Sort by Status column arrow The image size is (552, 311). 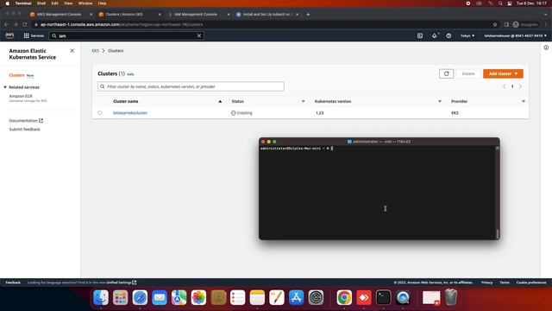(303, 101)
